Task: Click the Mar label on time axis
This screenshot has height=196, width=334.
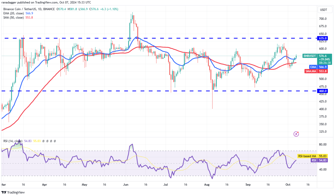Action: pos(4,185)
